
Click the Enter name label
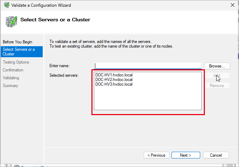59,66
